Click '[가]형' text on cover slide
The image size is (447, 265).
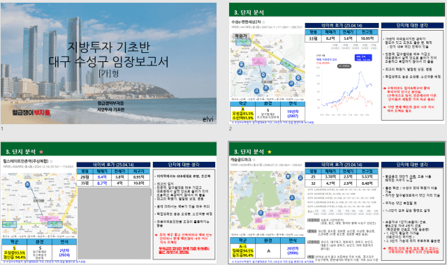tap(109, 73)
